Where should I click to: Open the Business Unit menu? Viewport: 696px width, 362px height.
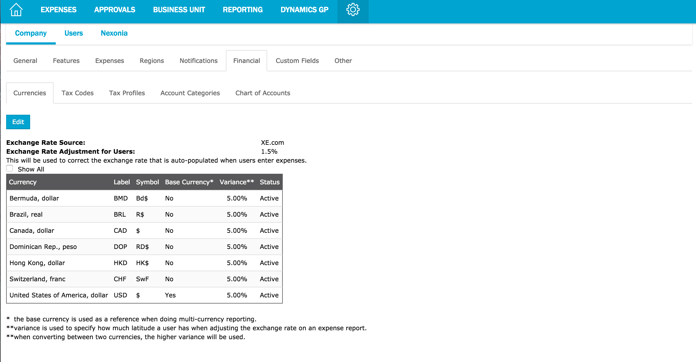pos(179,10)
